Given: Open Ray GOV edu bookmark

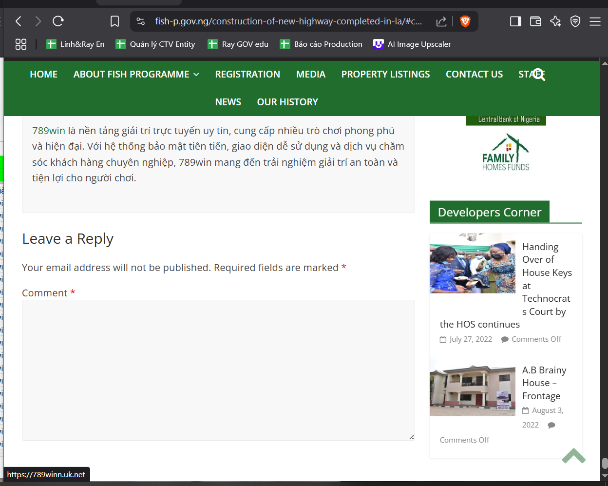Looking at the screenshot, I should click(238, 44).
